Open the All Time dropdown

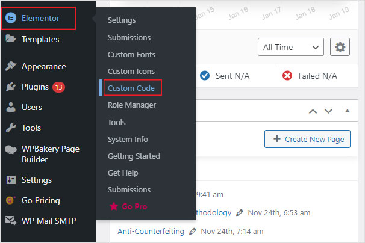(x=291, y=47)
